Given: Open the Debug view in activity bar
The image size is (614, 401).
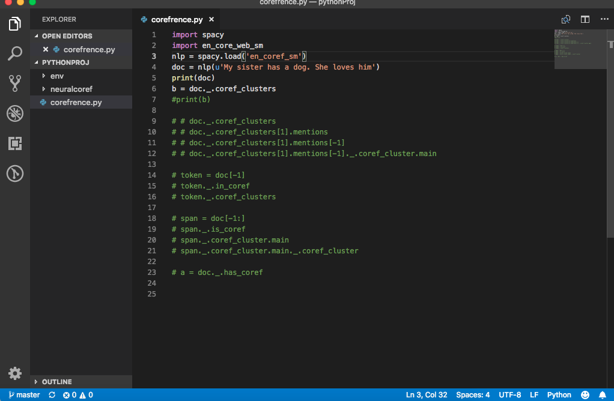Looking at the screenshot, I should (15, 113).
